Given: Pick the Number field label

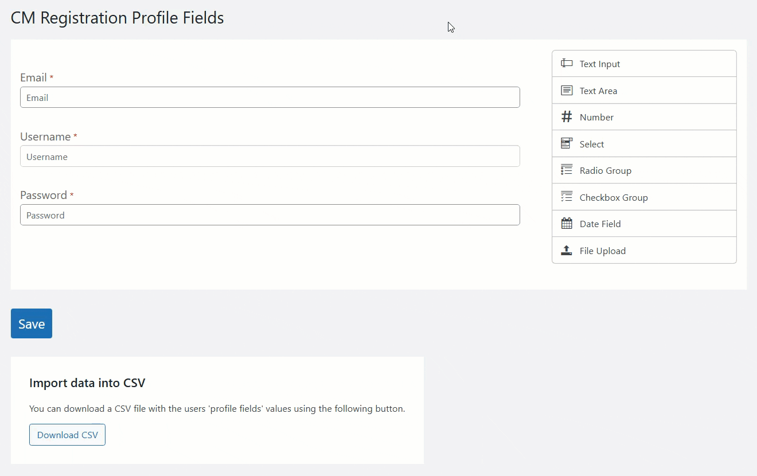Looking at the screenshot, I should (596, 118).
